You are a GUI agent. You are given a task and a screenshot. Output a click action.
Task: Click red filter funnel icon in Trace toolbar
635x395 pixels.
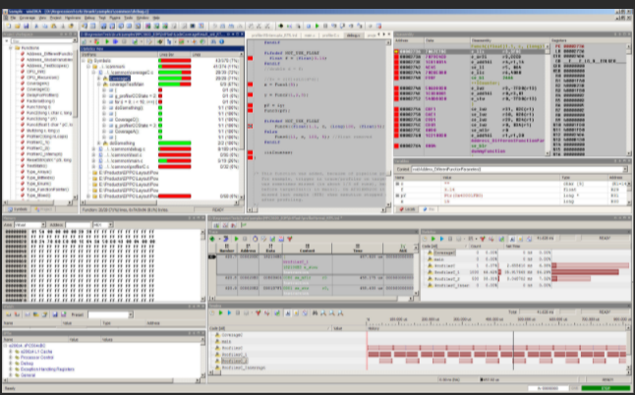pyautogui.click(x=290, y=239)
